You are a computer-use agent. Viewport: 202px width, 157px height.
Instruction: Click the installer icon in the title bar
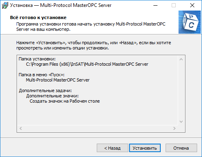pyautogui.click(x=4, y=5)
